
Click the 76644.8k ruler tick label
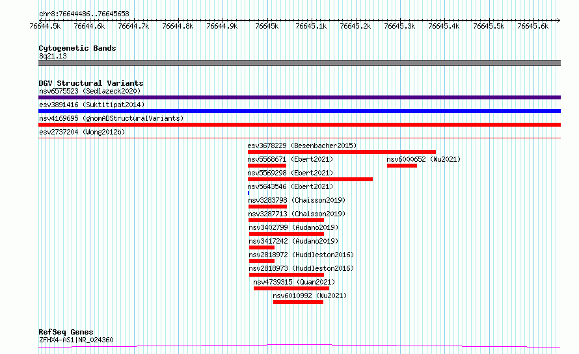coord(178,26)
